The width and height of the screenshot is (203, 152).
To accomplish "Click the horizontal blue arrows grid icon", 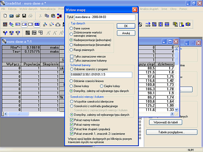I will point(167,24).
